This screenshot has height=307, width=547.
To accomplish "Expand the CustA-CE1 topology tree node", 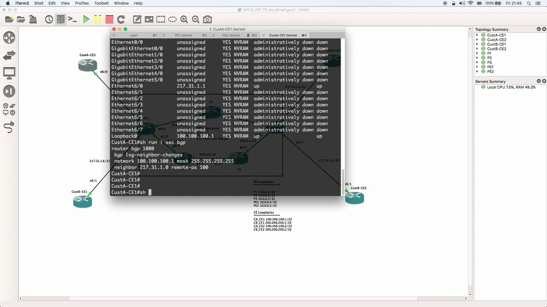I will tap(477, 35).
